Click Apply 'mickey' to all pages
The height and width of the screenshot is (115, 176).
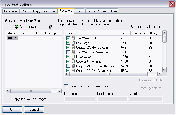point(29,98)
